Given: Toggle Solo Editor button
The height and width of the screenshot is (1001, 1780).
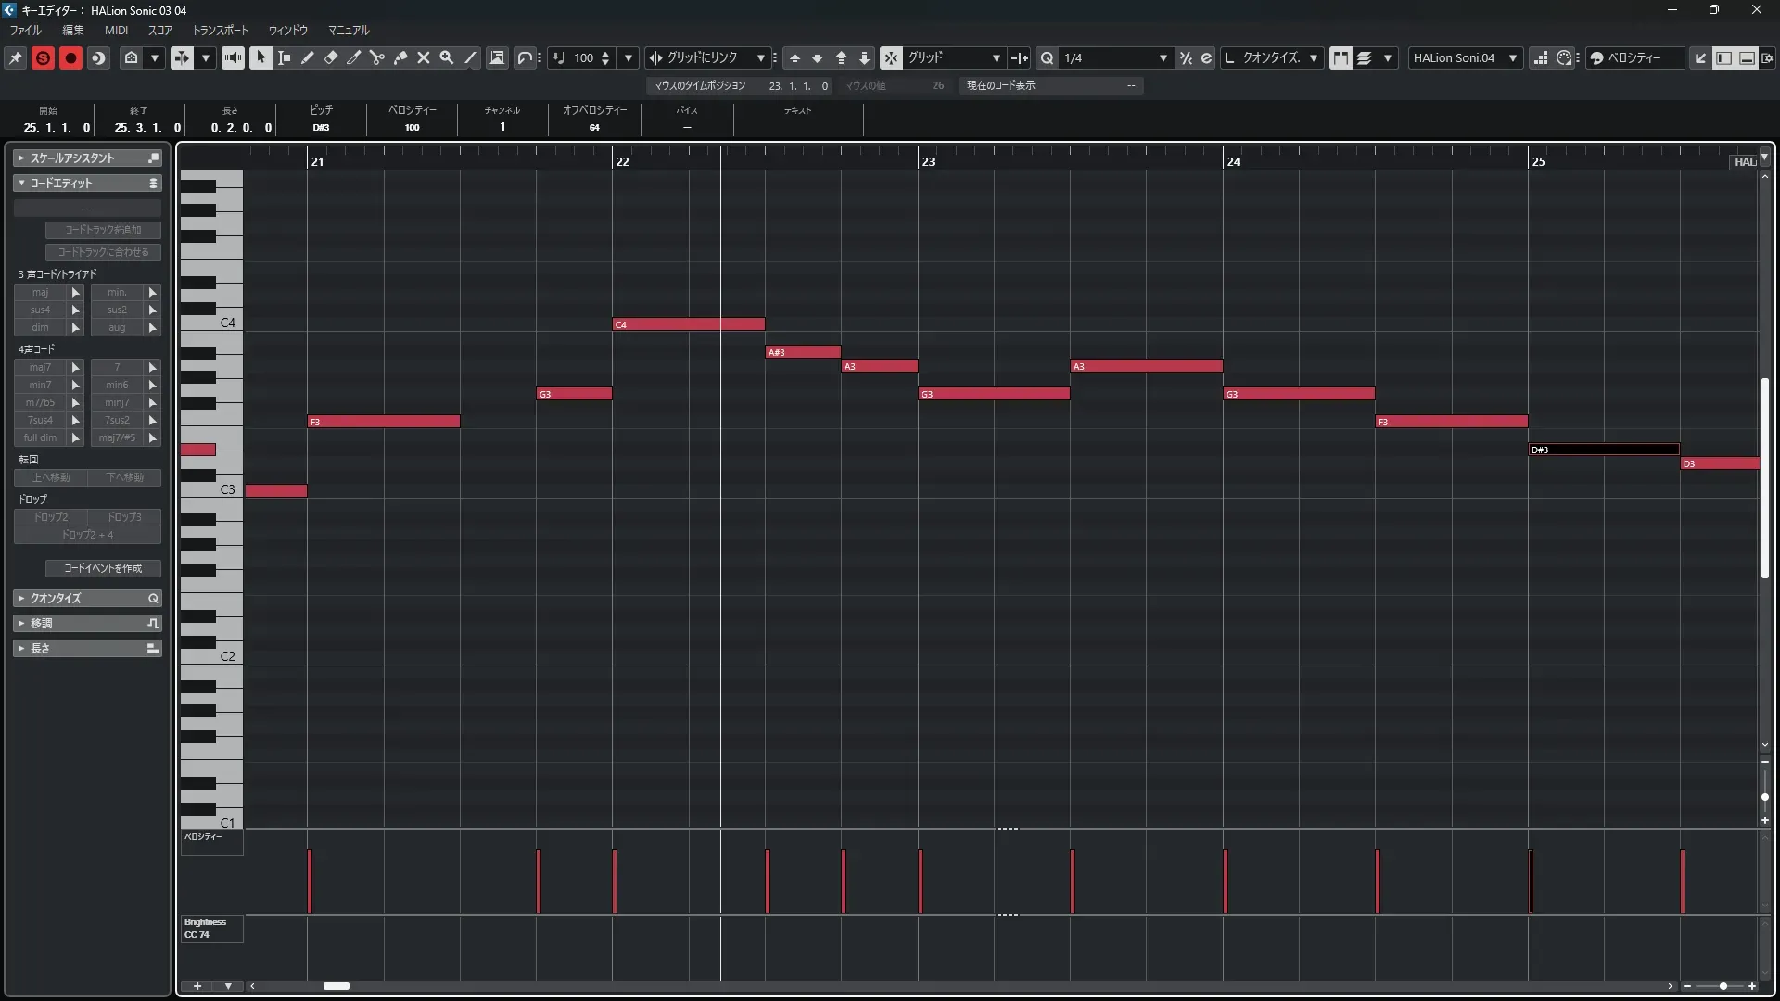Looking at the screenshot, I should [x=43, y=57].
